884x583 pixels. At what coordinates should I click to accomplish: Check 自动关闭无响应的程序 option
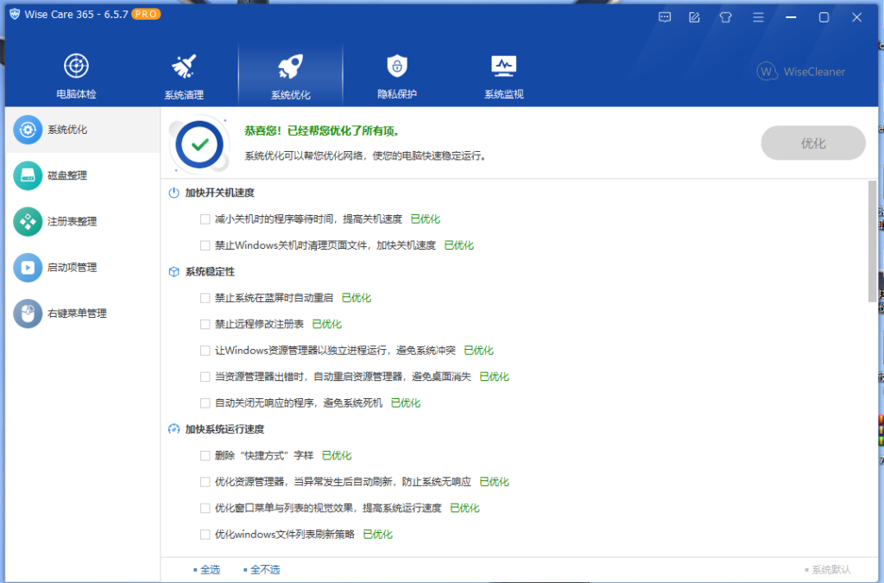205,403
